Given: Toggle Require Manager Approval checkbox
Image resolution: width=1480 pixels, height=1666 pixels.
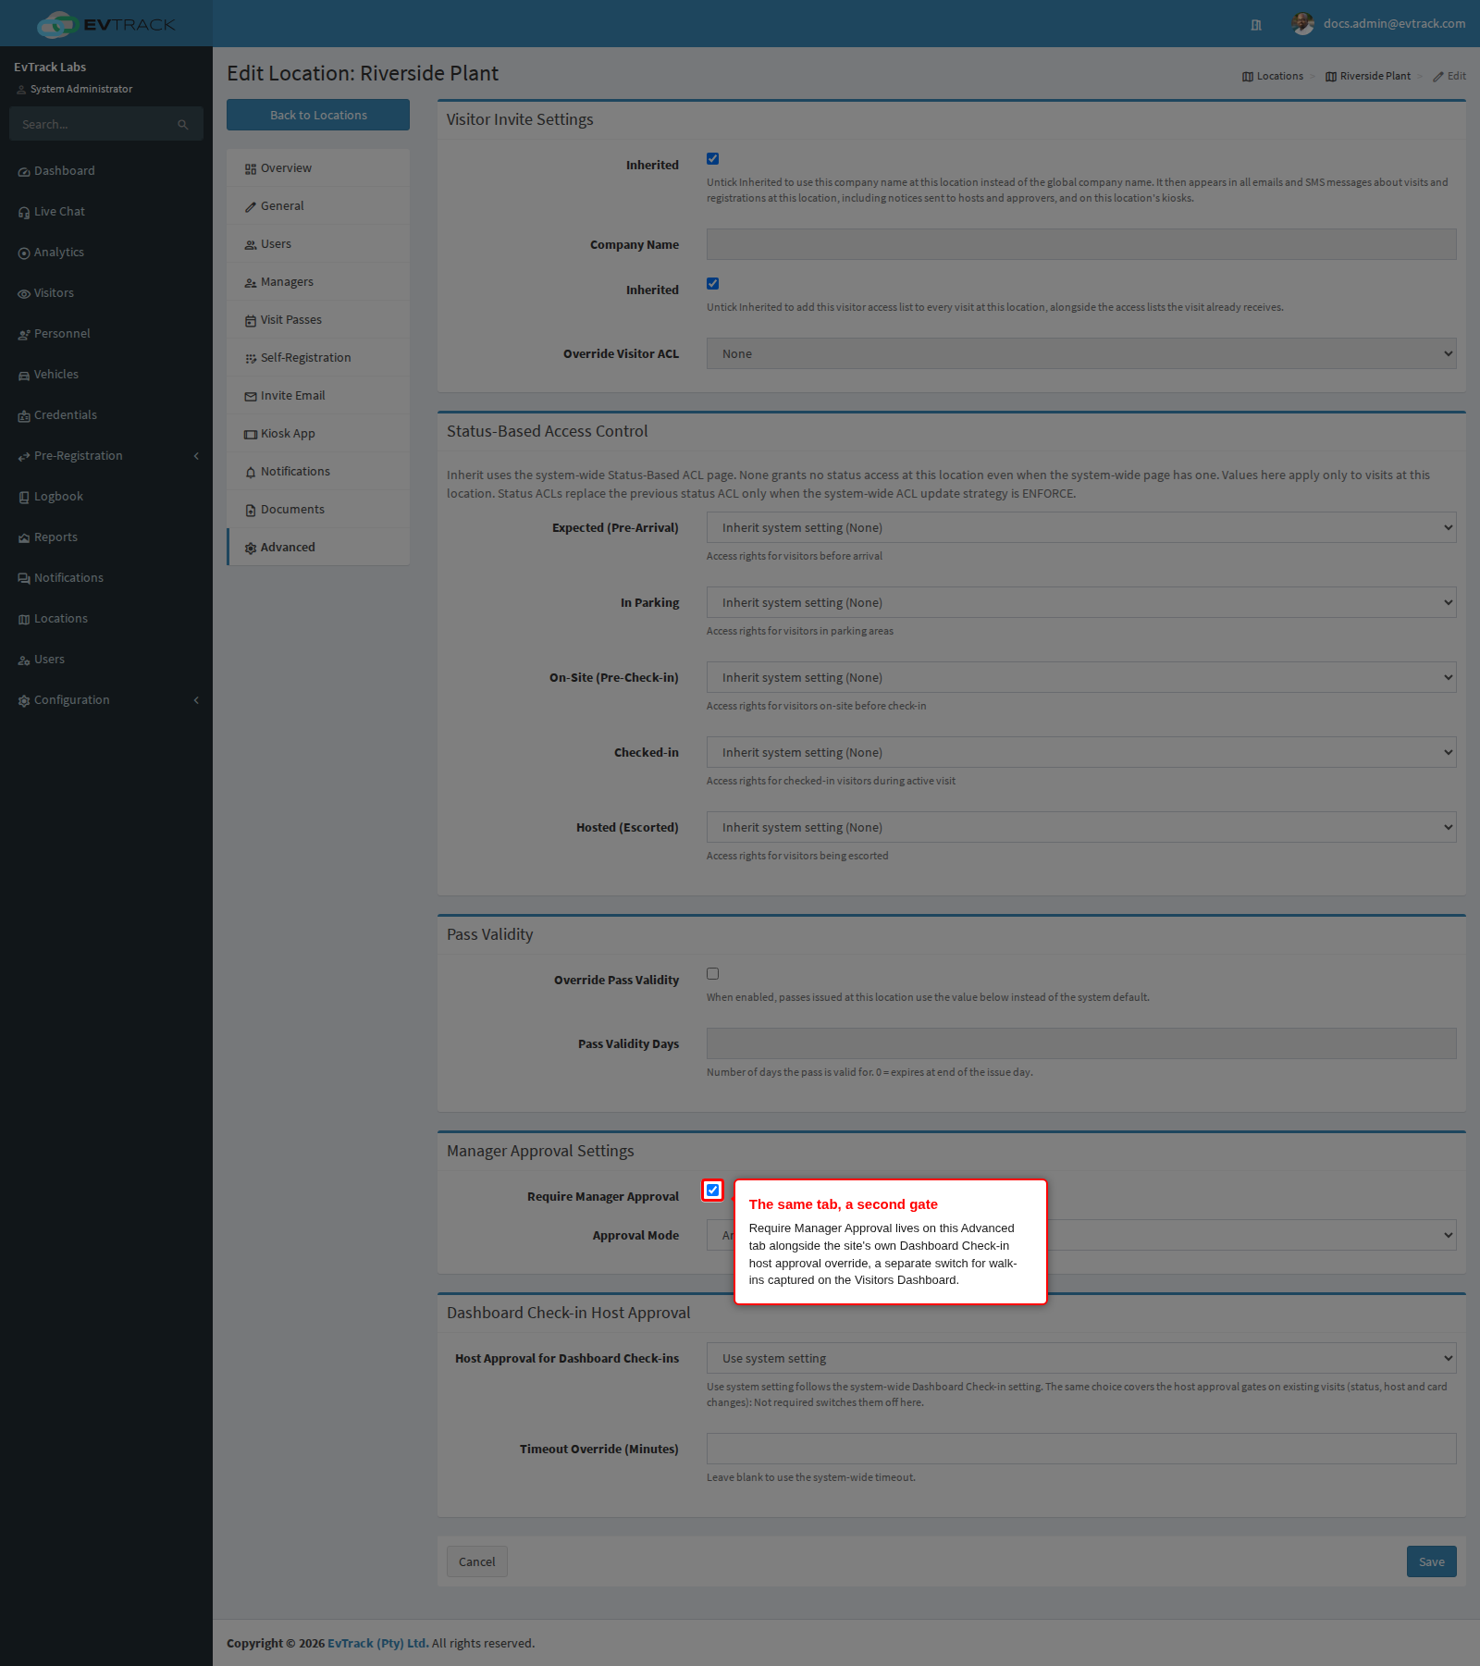Looking at the screenshot, I should click(712, 1191).
